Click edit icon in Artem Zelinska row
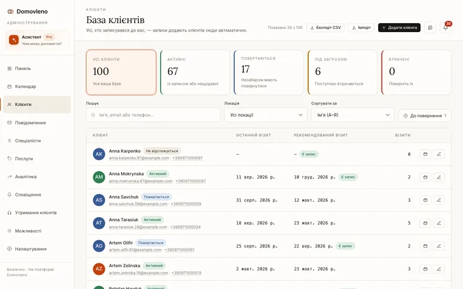 (439, 269)
